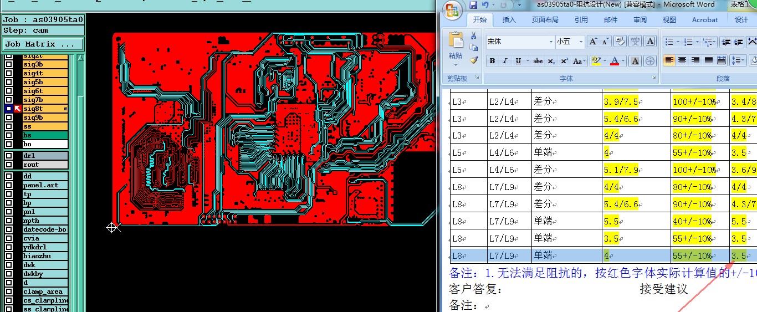The height and width of the screenshot is (312, 757).
Task: Click the paste clipboard icon
Action: [456, 40]
